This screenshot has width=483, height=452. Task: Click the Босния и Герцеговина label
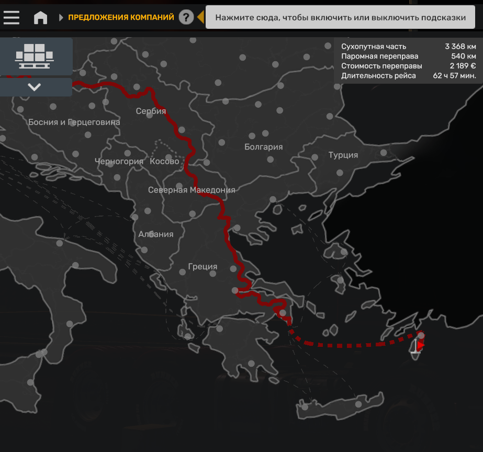[74, 122]
